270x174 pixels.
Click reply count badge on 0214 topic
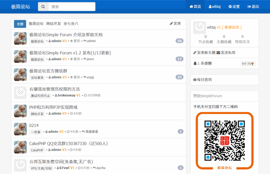[x=180, y=132]
